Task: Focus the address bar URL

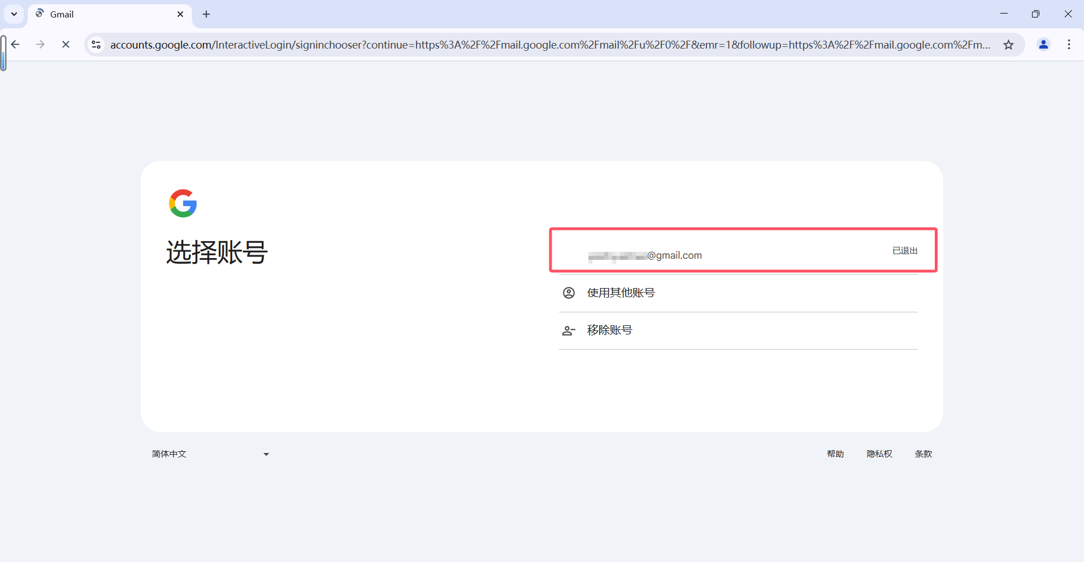Action: [x=549, y=45]
